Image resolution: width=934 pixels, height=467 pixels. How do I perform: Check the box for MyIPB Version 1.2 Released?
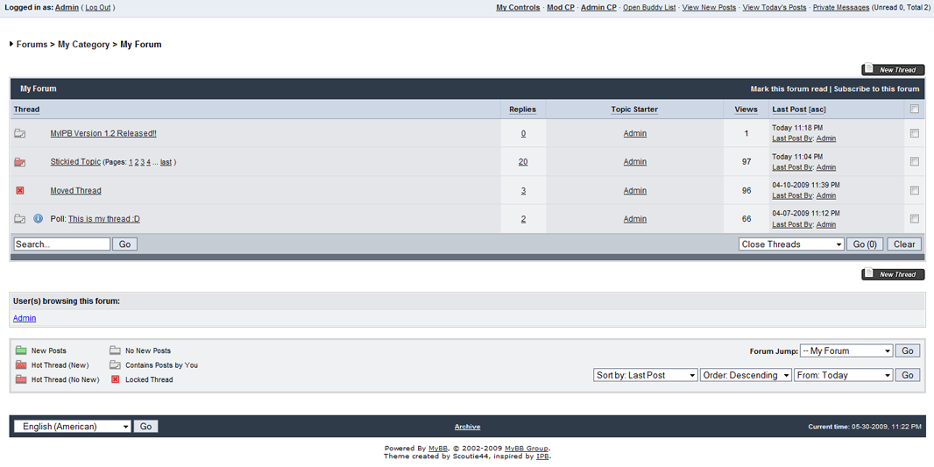(x=915, y=133)
